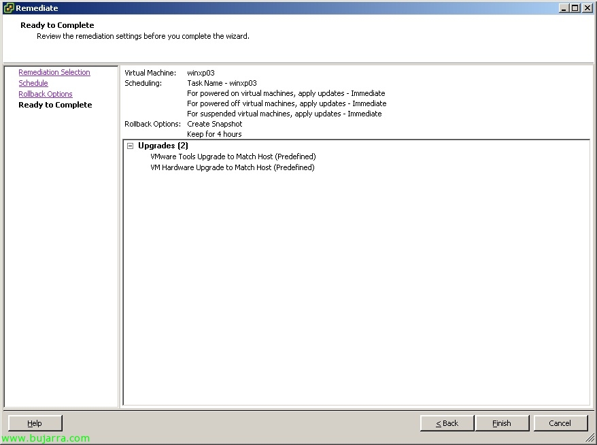597x445 pixels.
Task: Minimize the Remediate window
Action: [x=564, y=8]
